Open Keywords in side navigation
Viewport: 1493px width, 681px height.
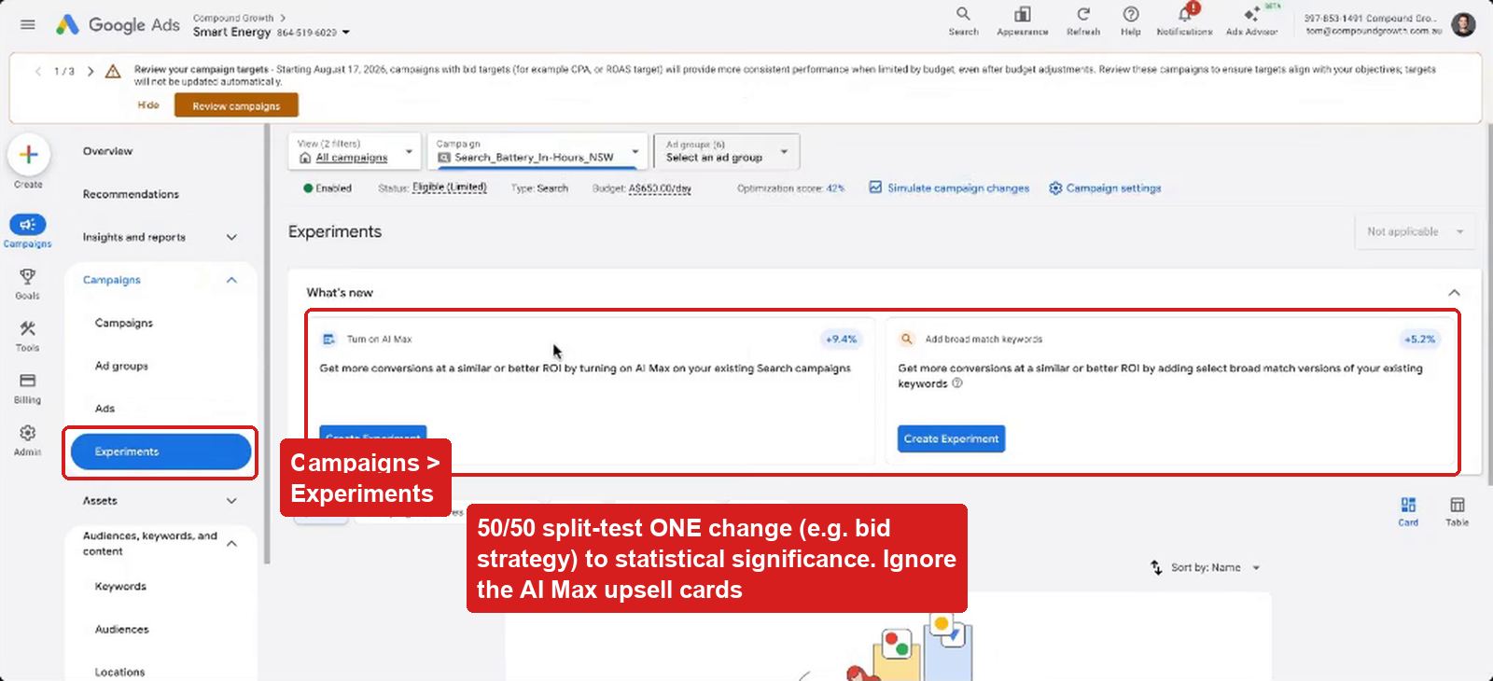(120, 587)
